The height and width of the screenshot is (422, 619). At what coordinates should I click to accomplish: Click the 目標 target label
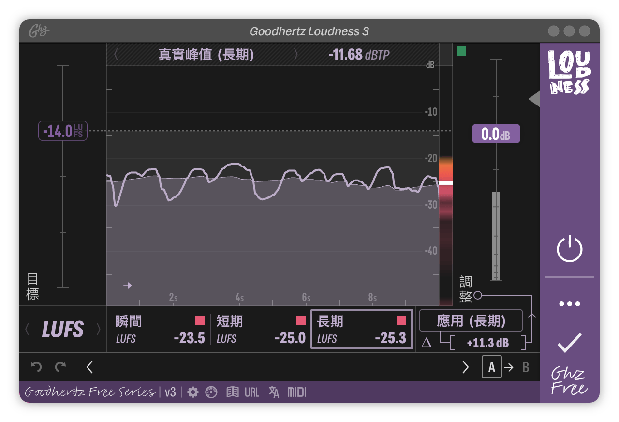click(x=32, y=286)
